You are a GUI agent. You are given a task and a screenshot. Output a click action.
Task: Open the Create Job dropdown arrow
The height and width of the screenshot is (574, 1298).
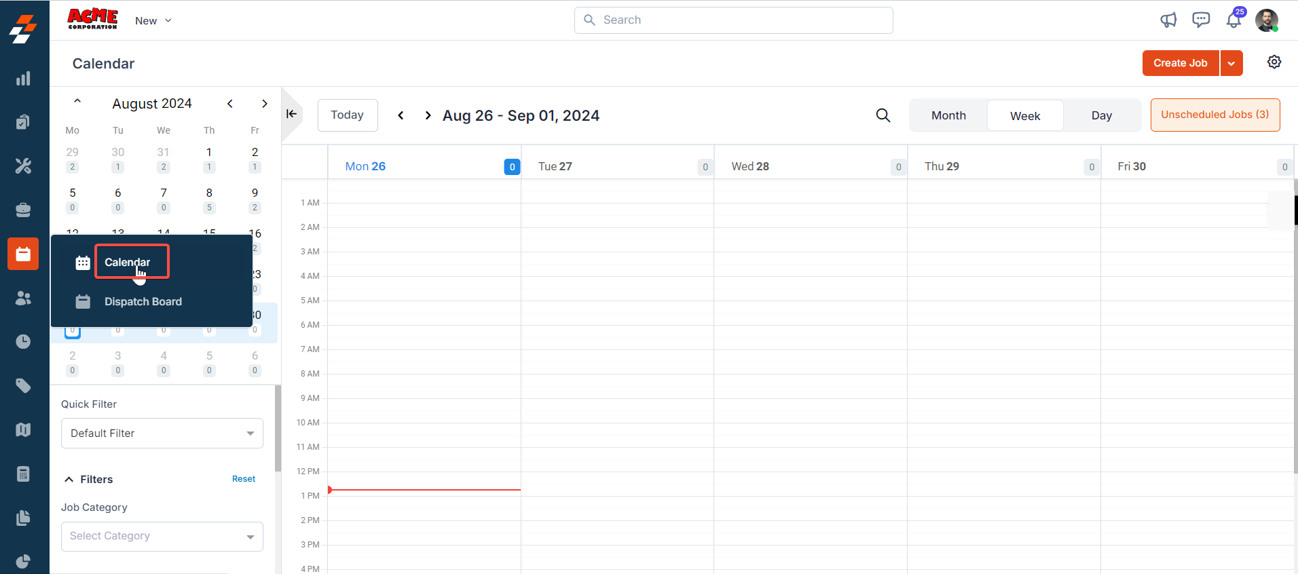tap(1231, 63)
